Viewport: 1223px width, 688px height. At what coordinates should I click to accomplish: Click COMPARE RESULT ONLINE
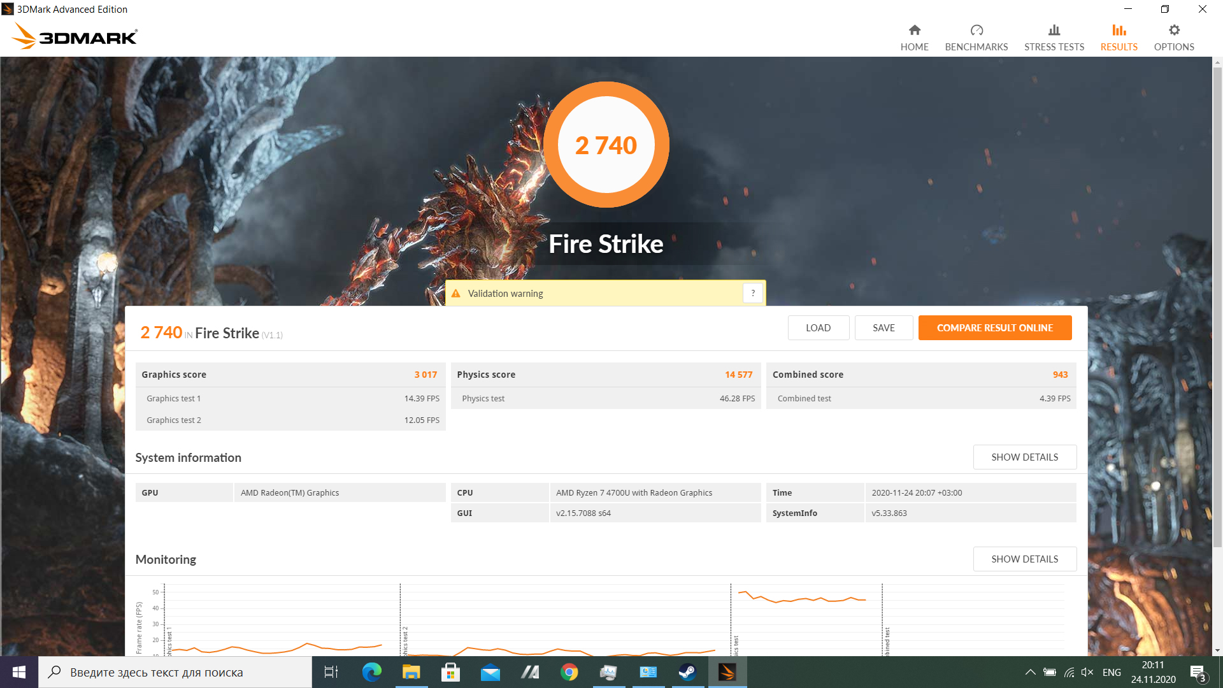tap(994, 328)
